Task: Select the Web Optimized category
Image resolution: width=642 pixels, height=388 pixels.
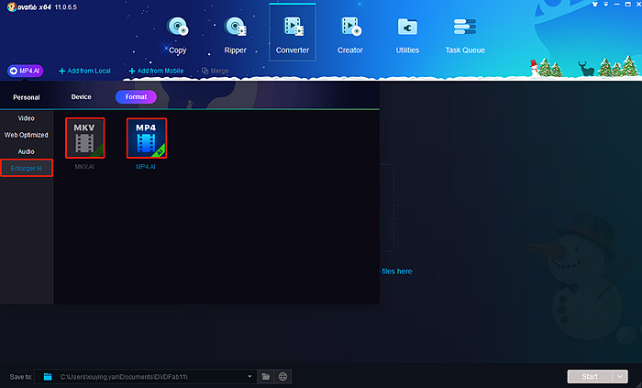Action: (x=27, y=135)
